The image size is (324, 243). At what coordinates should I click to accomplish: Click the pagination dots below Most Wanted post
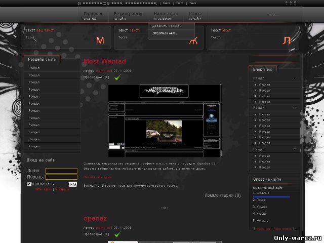coord(165,208)
